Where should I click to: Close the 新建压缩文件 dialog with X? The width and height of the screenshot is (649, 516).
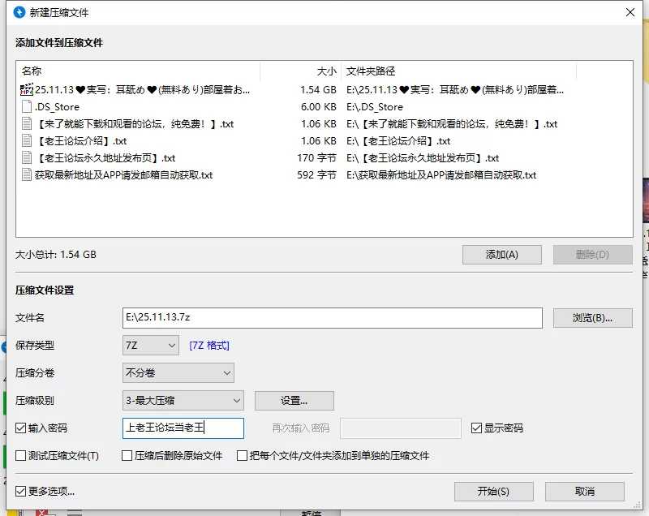[630, 12]
